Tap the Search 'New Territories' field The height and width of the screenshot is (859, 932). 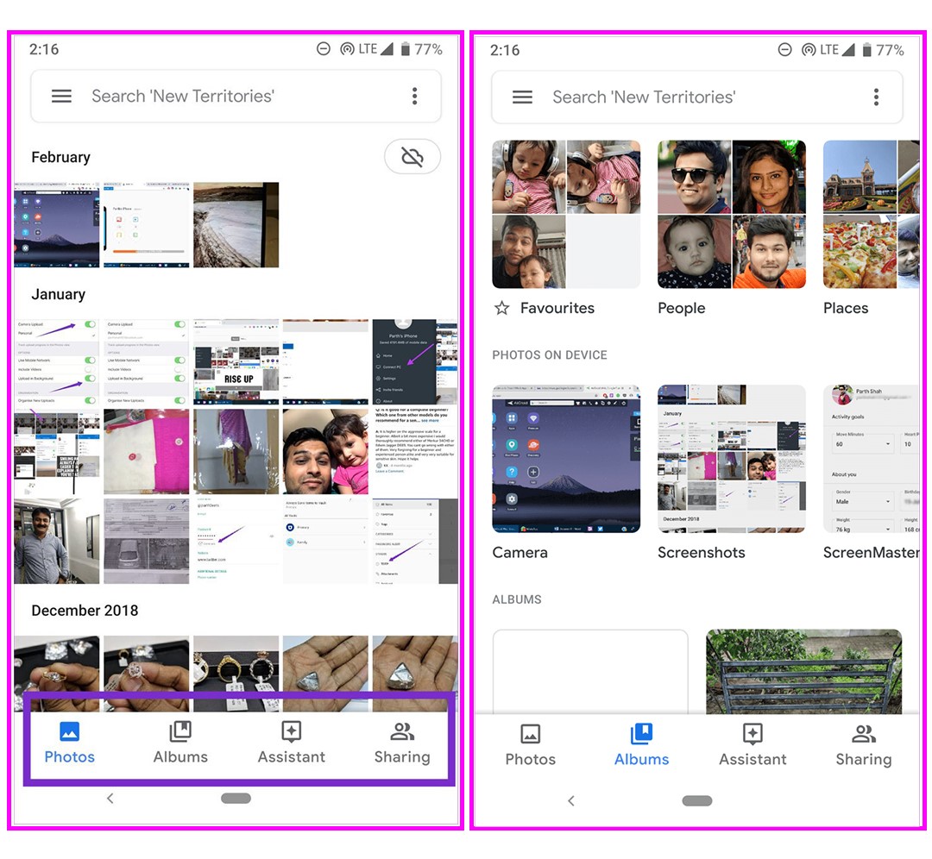point(183,96)
